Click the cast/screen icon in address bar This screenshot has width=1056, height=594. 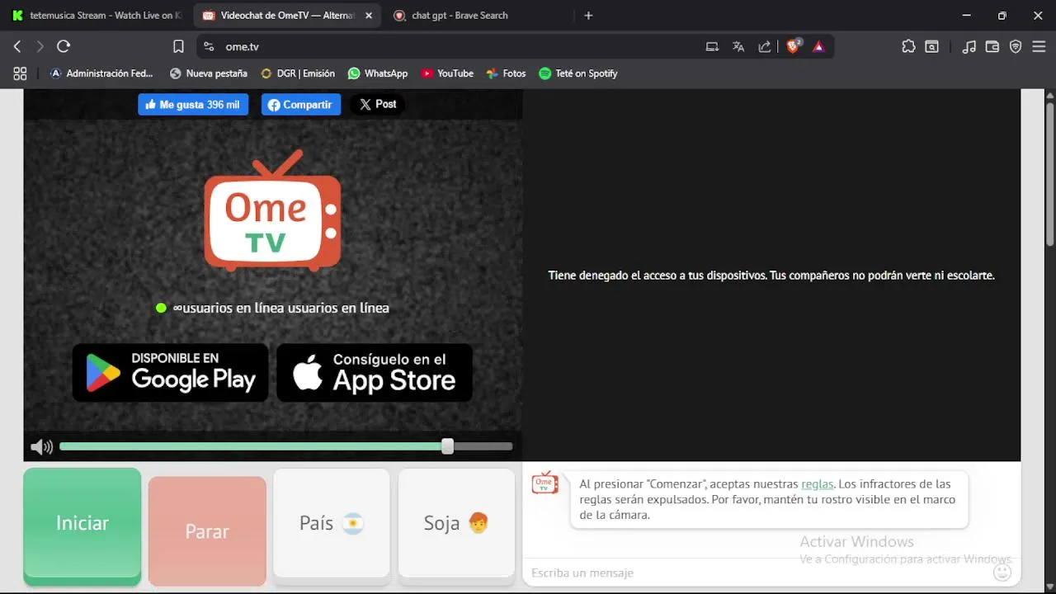pyautogui.click(x=712, y=47)
